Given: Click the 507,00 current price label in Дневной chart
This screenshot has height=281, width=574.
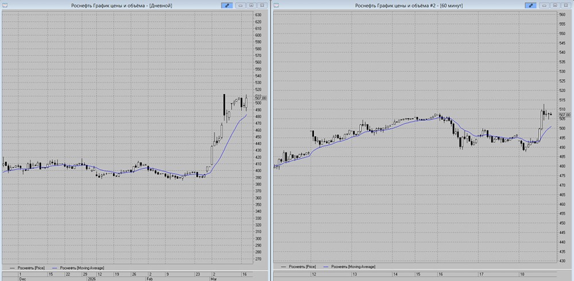Looking at the screenshot, I should (x=261, y=99).
